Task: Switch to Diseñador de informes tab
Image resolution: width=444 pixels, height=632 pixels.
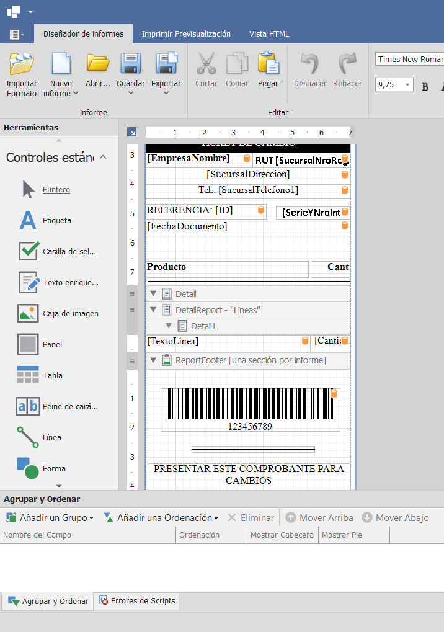Action: click(83, 34)
